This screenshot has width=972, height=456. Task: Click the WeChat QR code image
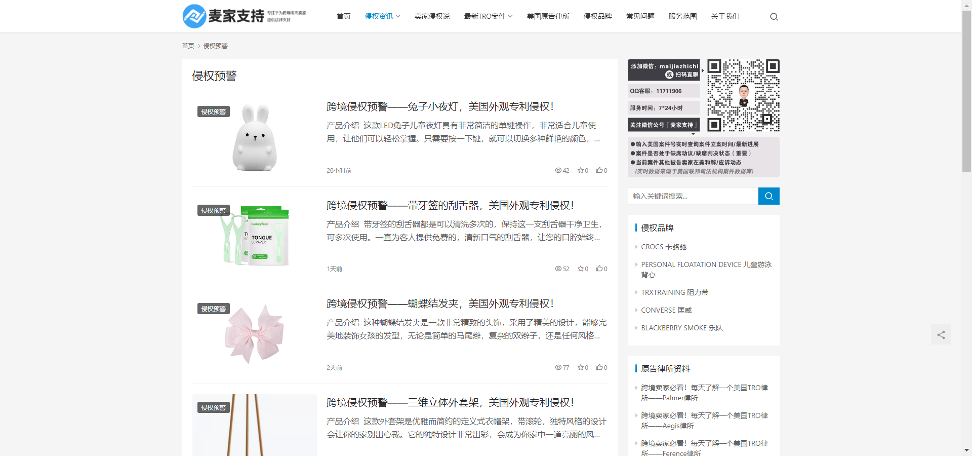click(743, 95)
